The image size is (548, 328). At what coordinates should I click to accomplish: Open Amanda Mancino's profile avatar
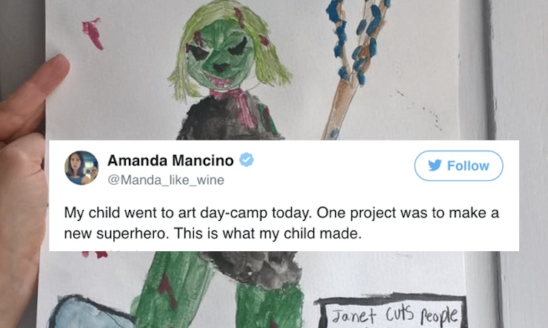tap(81, 168)
